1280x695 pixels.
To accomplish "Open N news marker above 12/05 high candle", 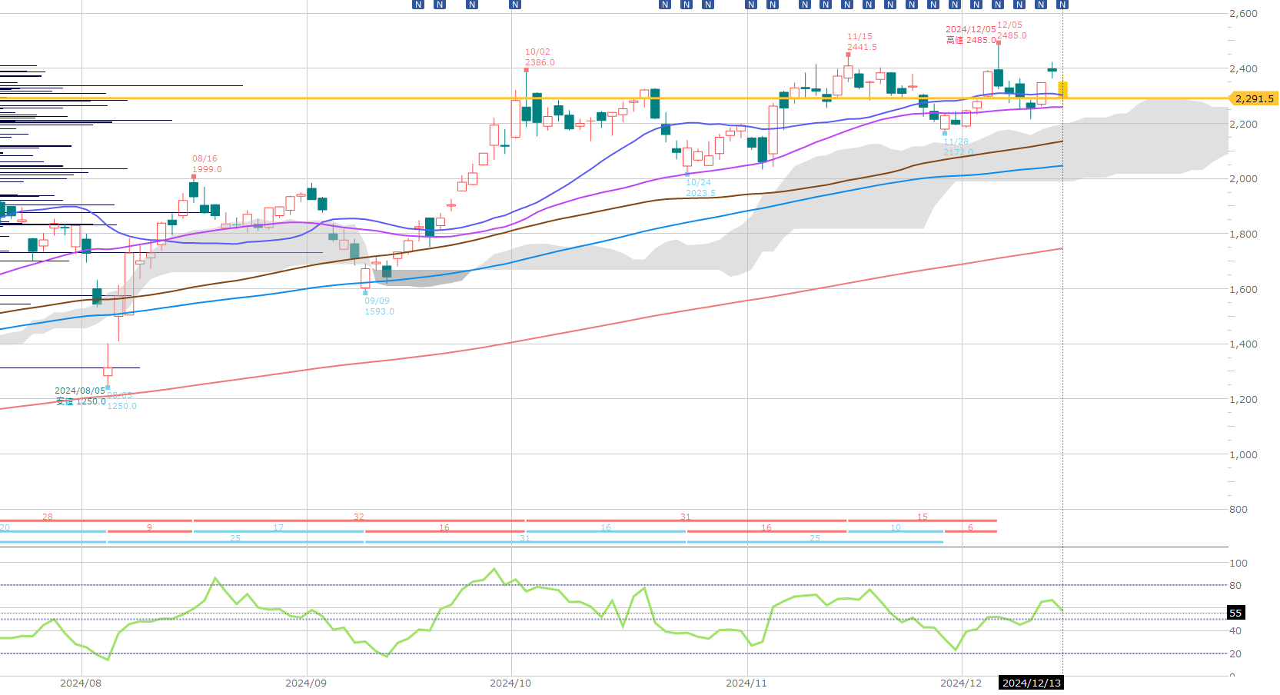I will click(x=998, y=5).
